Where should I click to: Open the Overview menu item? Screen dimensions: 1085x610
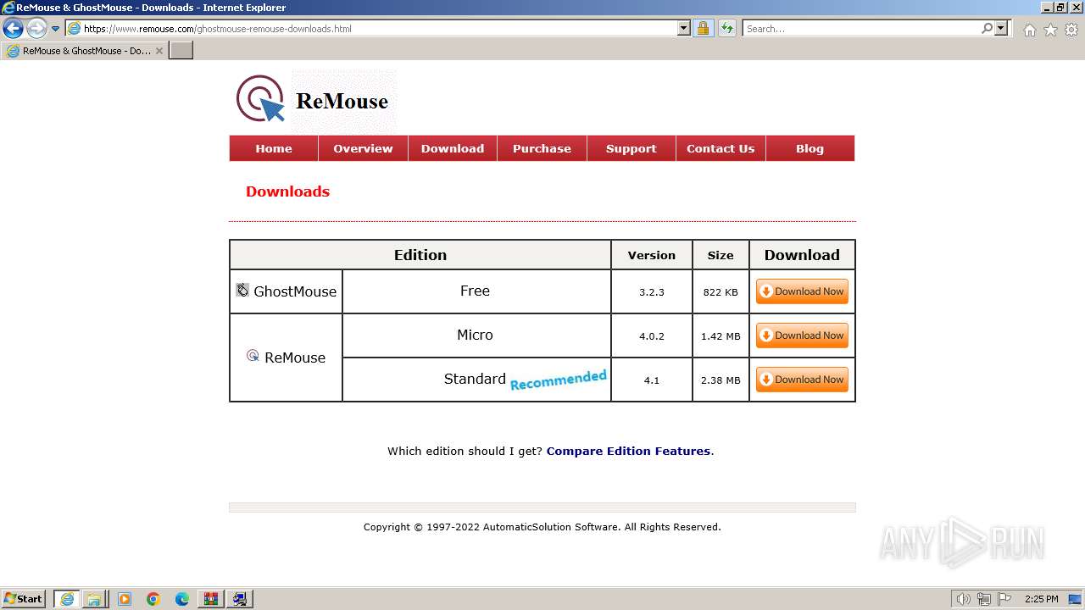[363, 148]
